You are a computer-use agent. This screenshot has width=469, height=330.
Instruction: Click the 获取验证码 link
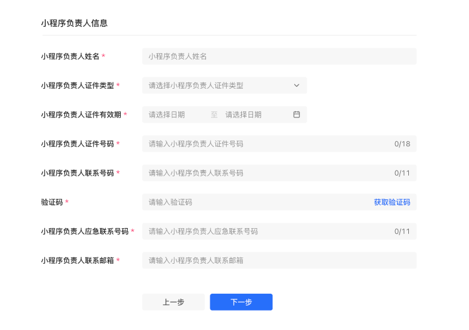pos(392,202)
